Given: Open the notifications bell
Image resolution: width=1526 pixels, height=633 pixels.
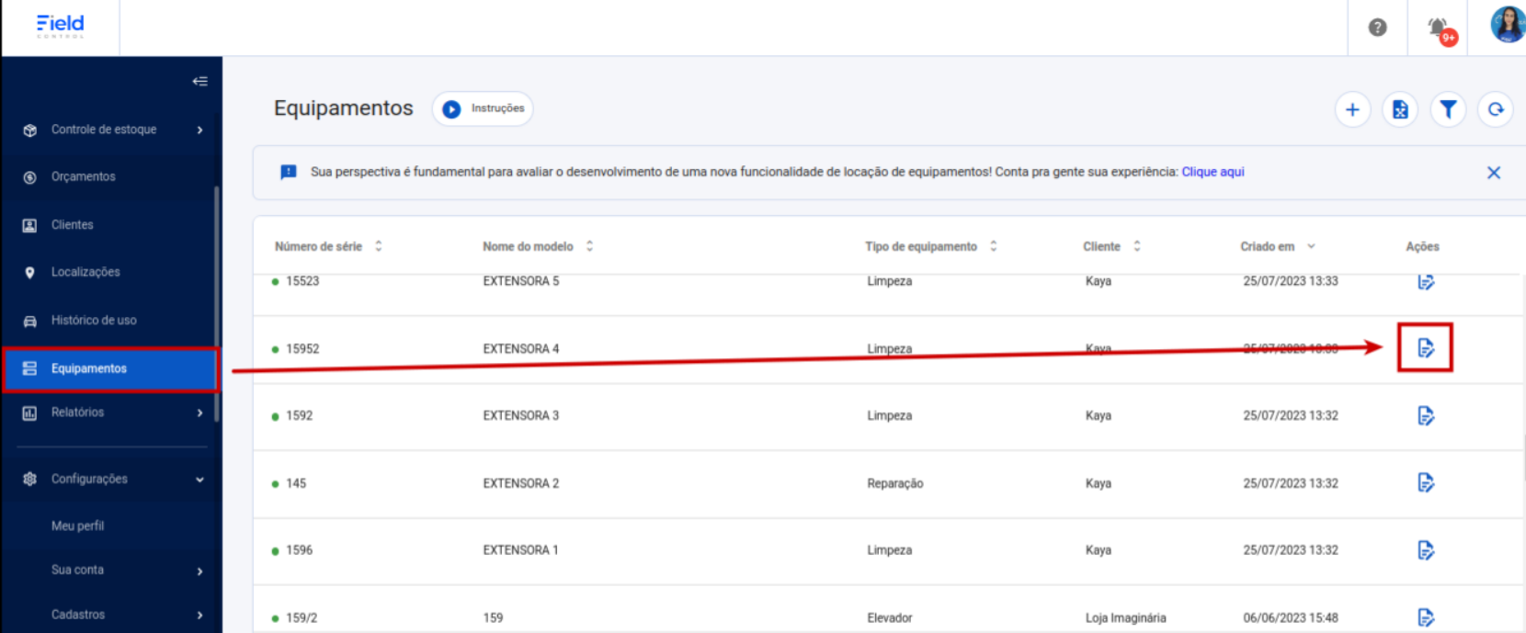Looking at the screenshot, I should point(1440,28).
